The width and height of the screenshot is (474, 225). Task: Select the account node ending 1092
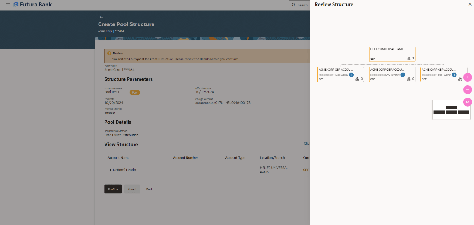pyautogui.click(x=392, y=74)
